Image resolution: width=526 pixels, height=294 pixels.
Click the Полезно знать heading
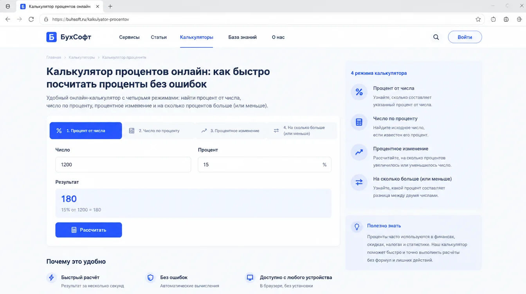pos(384,226)
